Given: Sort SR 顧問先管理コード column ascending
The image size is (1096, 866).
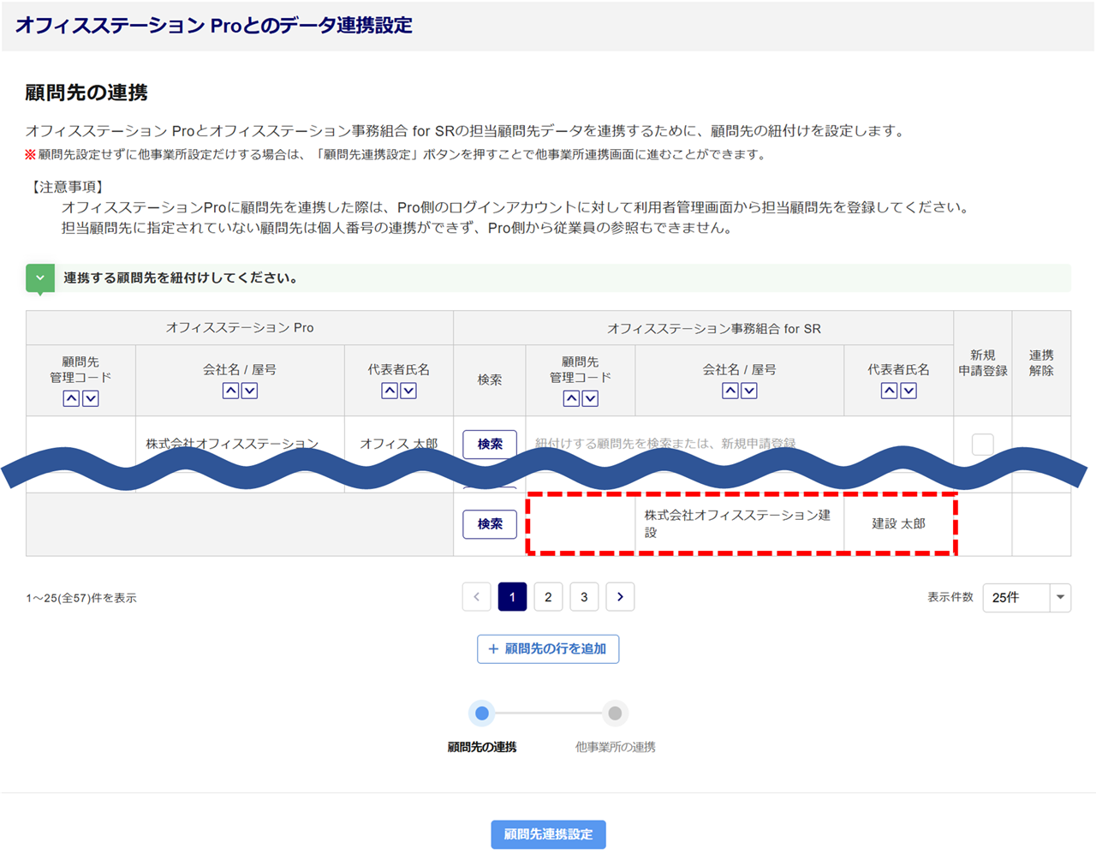Looking at the screenshot, I should coord(571,398).
